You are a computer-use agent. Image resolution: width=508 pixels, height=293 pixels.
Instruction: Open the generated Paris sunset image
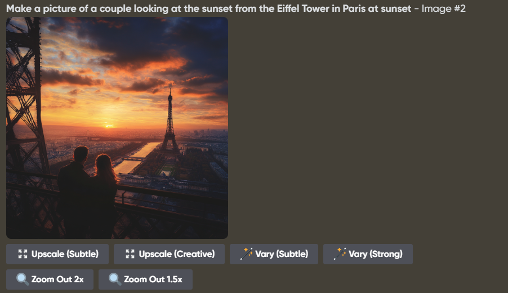pos(117,128)
